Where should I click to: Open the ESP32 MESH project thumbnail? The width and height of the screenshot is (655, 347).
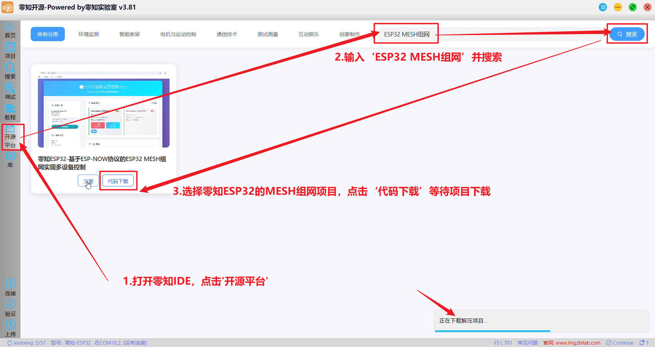104,109
